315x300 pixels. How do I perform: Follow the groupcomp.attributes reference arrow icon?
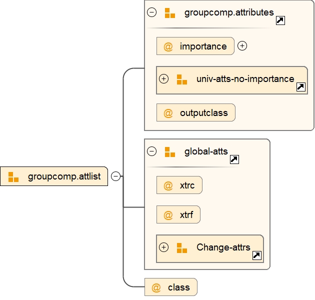click(280, 20)
